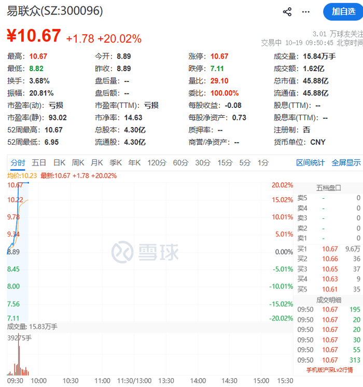363x387 pixels.
Task: Click 每股净资产 value 0.73
Action: [x=239, y=118]
